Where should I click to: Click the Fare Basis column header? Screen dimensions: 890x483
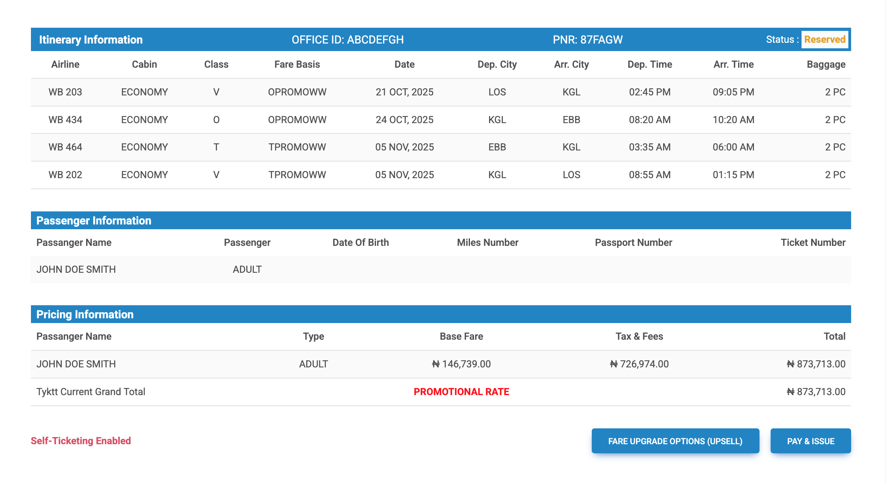[x=297, y=65]
